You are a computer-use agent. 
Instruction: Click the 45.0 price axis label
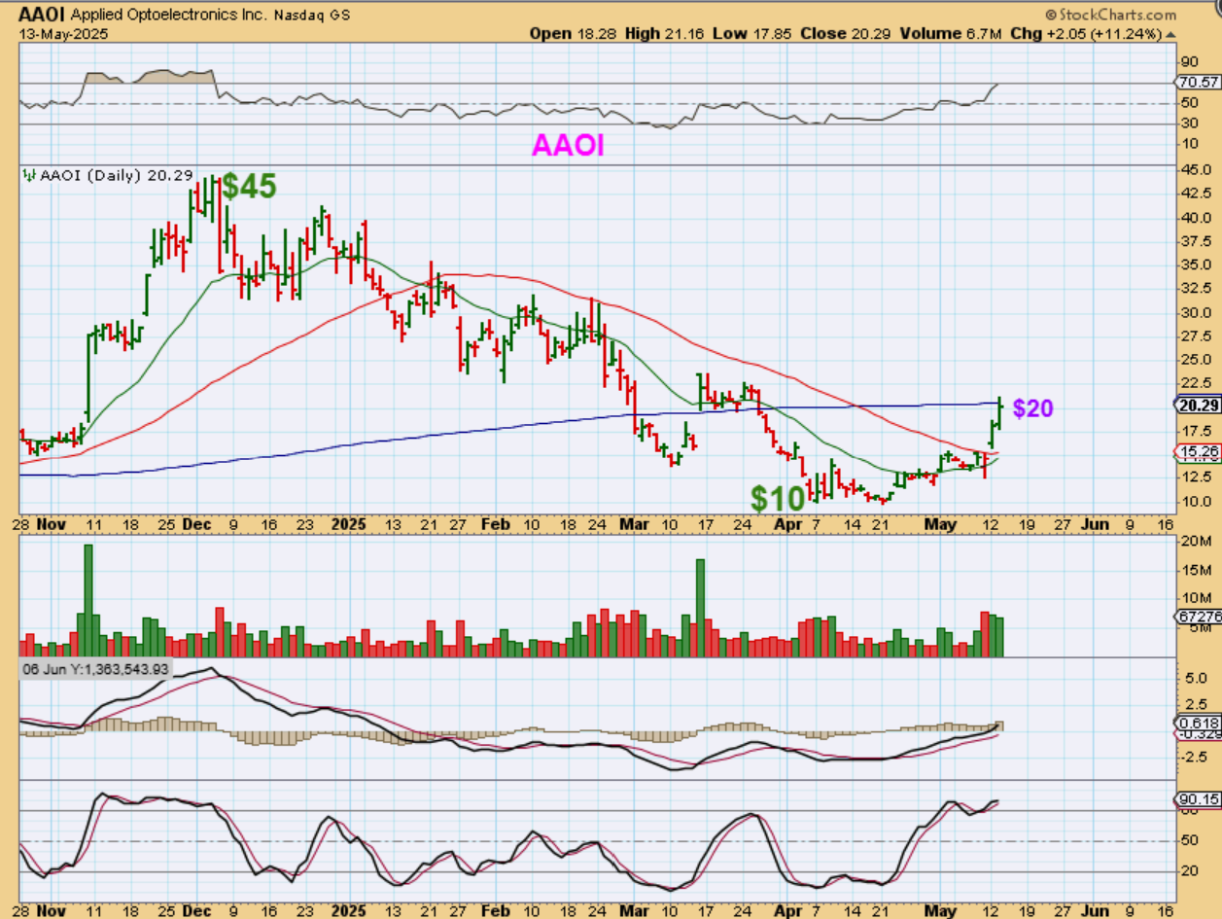click(1196, 170)
